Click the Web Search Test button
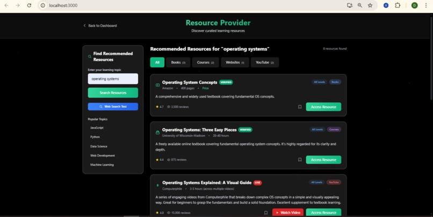Screen dimensions: 433x217 coord(113,107)
